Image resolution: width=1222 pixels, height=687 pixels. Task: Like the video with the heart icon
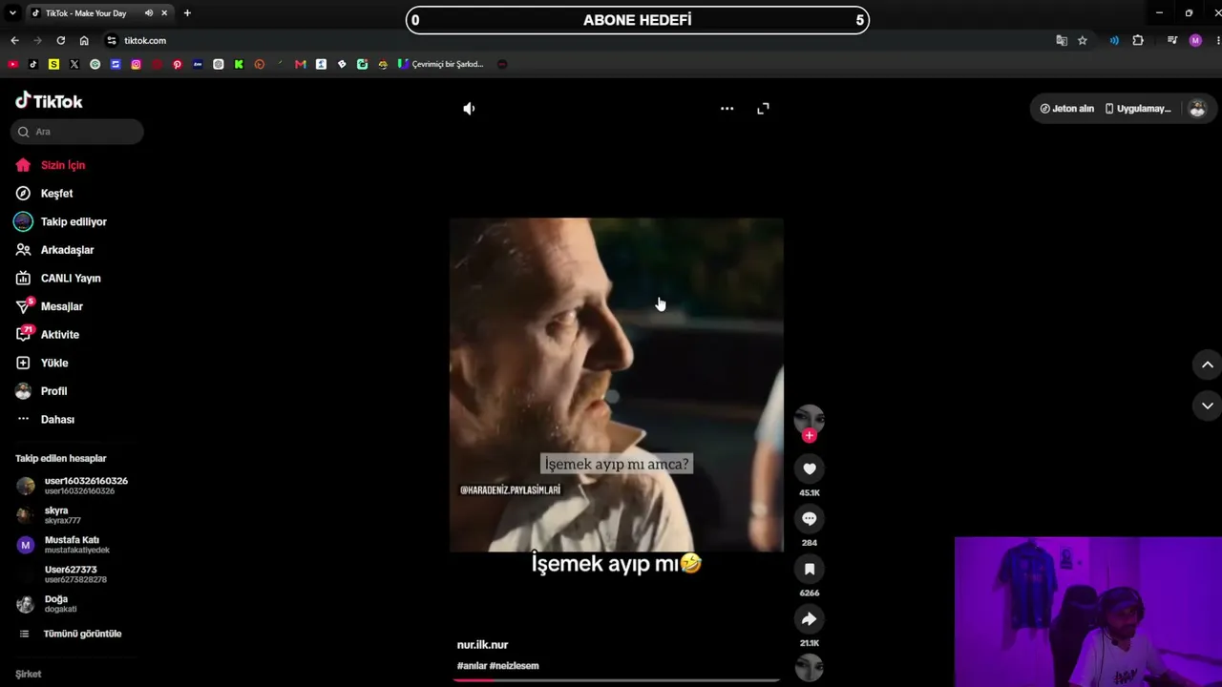(x=809, y=468)
